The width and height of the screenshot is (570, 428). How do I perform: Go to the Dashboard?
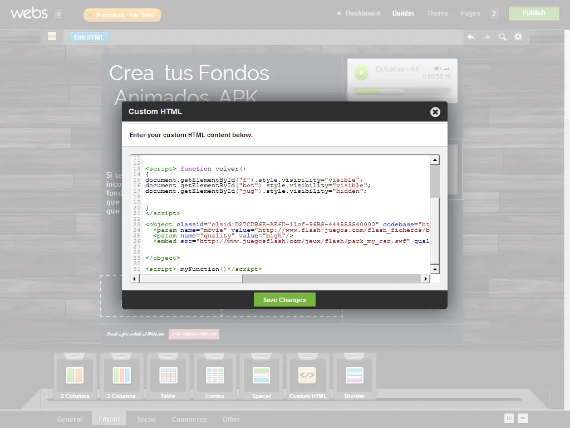point(358,13)
